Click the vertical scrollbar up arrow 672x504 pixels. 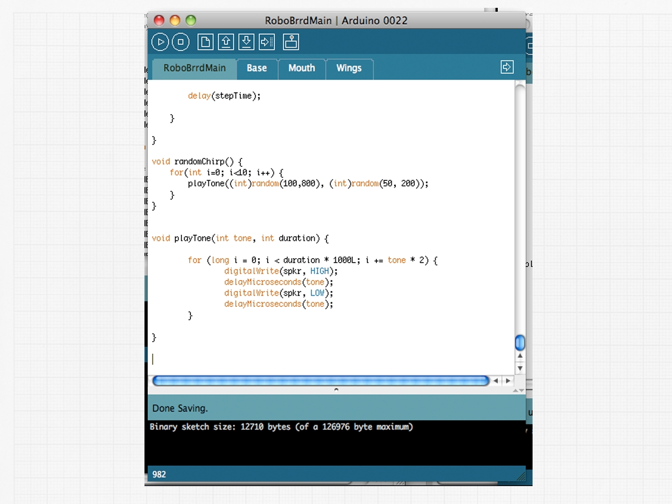pos(520,356)
